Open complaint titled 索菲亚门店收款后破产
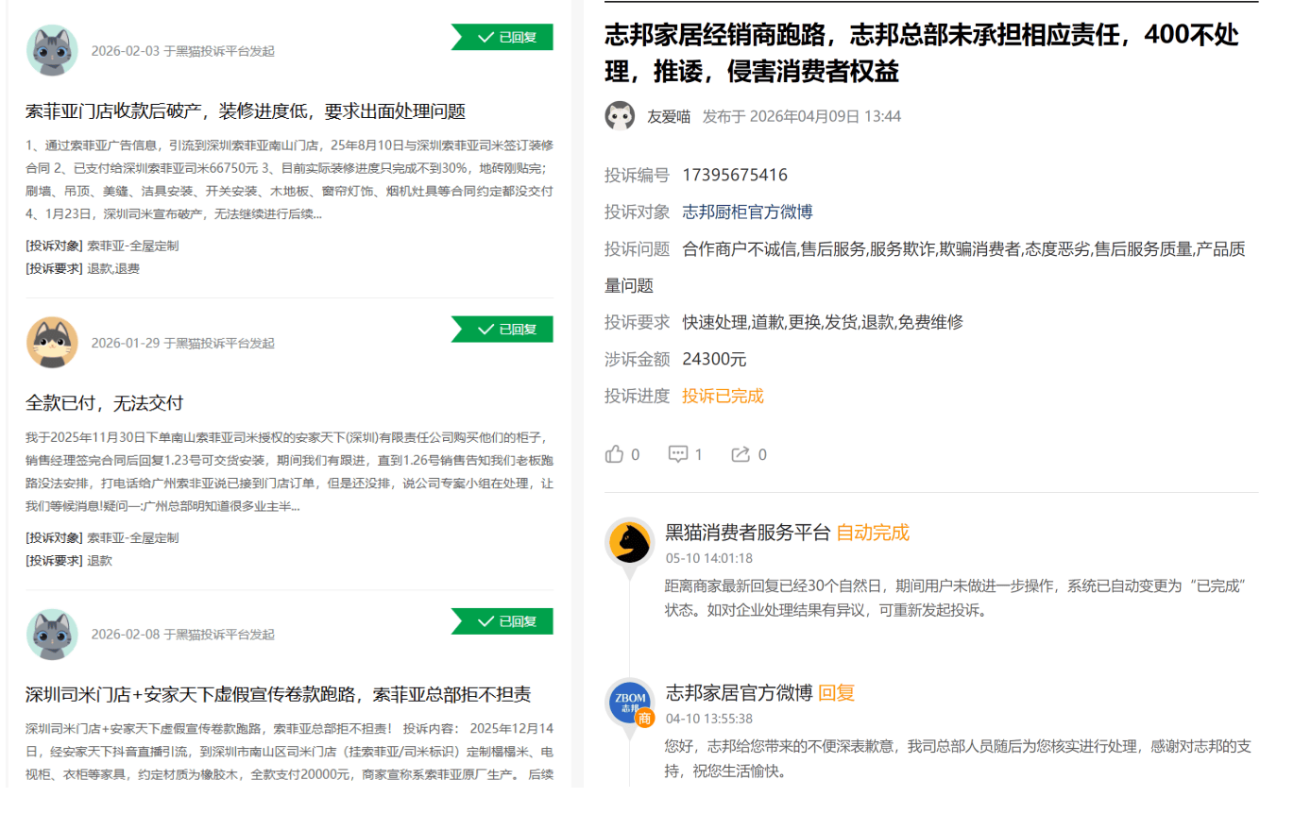This screenshot has height=814, width=1294. (x=246, y=111)
